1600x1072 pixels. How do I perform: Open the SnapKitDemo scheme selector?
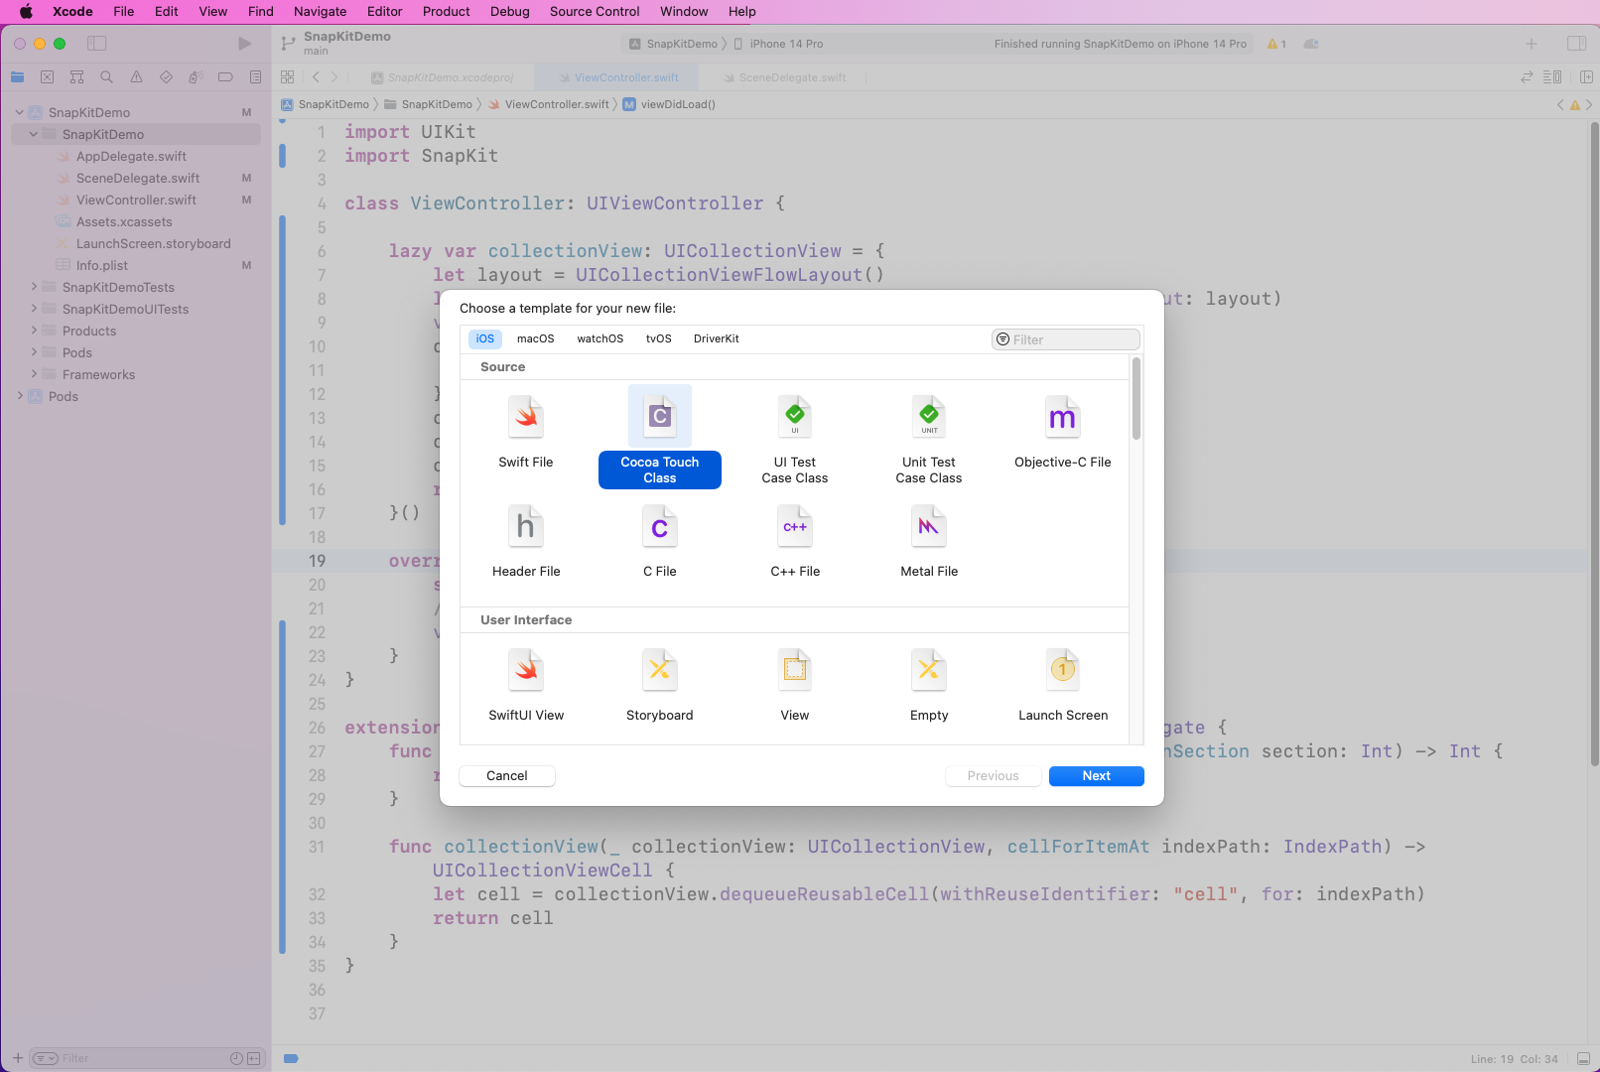tap(674, 44)
